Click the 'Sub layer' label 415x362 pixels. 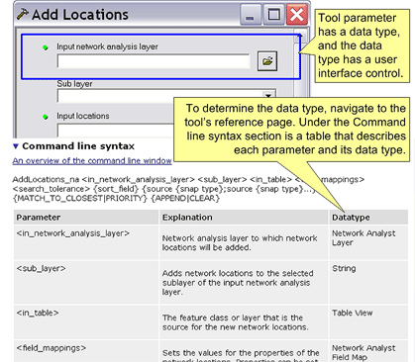point(74,84)
